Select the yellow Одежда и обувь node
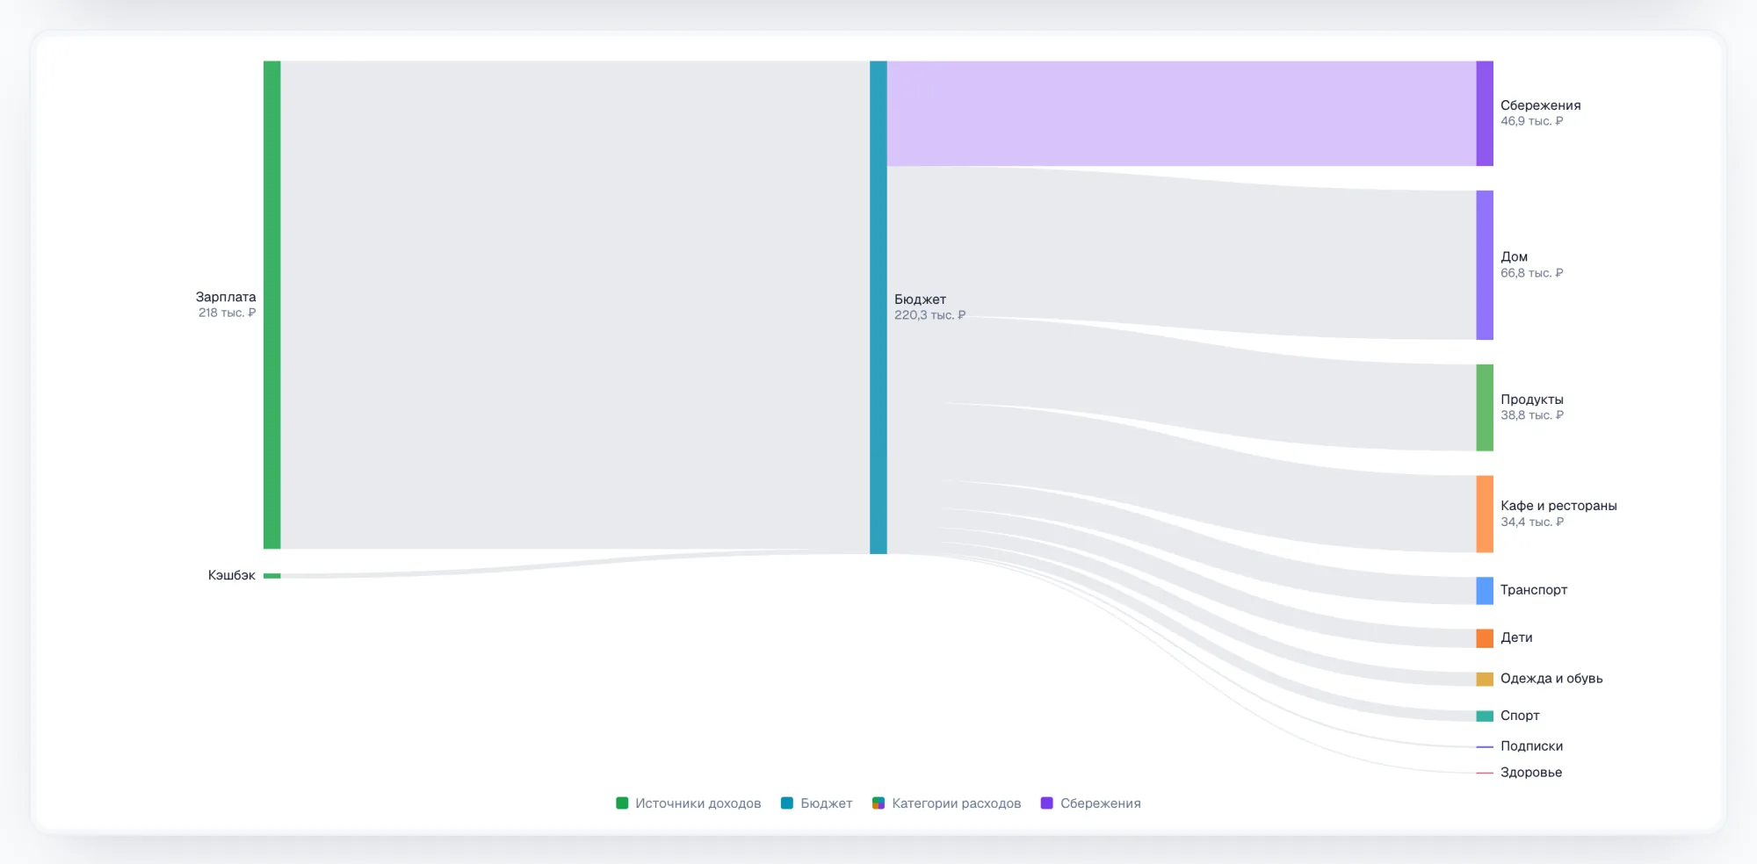Image resolution: width=1757 pixels, height=864 pixels. (x=1485, y=679)
